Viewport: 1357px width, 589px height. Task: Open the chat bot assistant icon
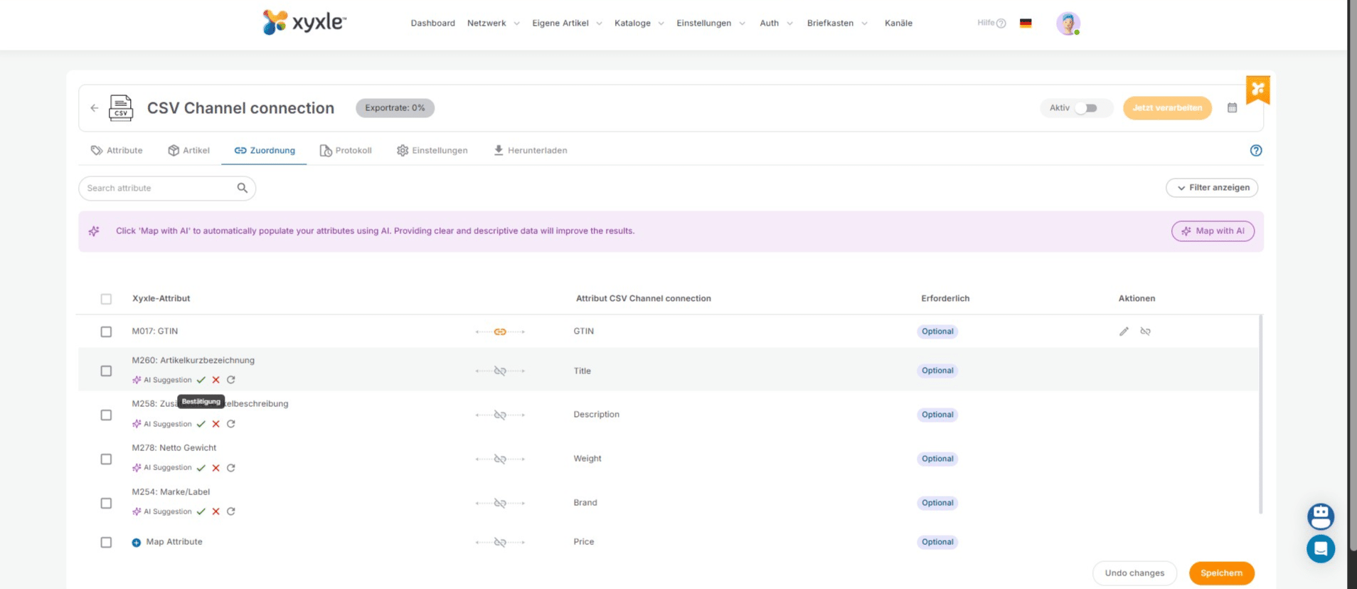coord(1320,516)
